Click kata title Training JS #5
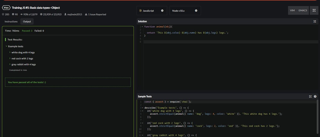Image resolution: width=320 pixels, height=137 pixels. click(x=36, y=8)
